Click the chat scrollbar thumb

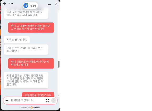tap(59, 64)
